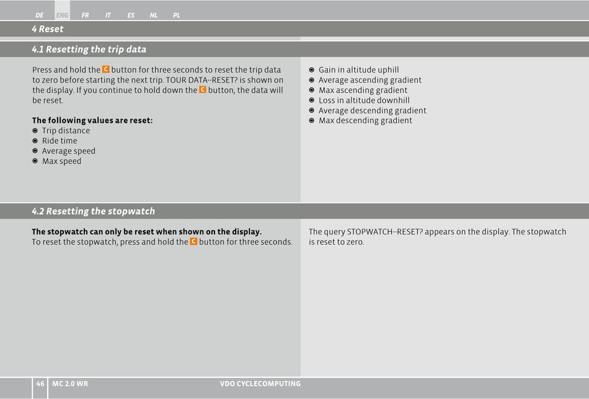Click the bullet icon beside 'Loss in altitude downhill'

point(311,100)
